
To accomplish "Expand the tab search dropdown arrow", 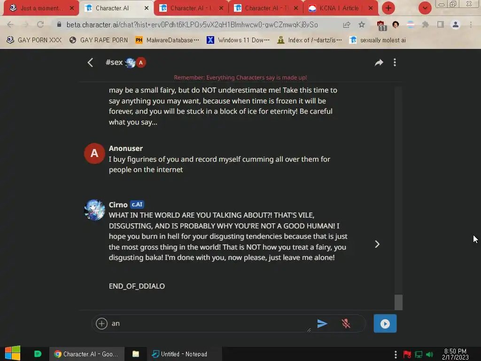I will click(425, 8).
